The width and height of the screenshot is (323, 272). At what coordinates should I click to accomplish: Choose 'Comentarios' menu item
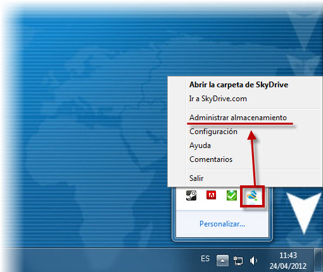click(211, 159)
